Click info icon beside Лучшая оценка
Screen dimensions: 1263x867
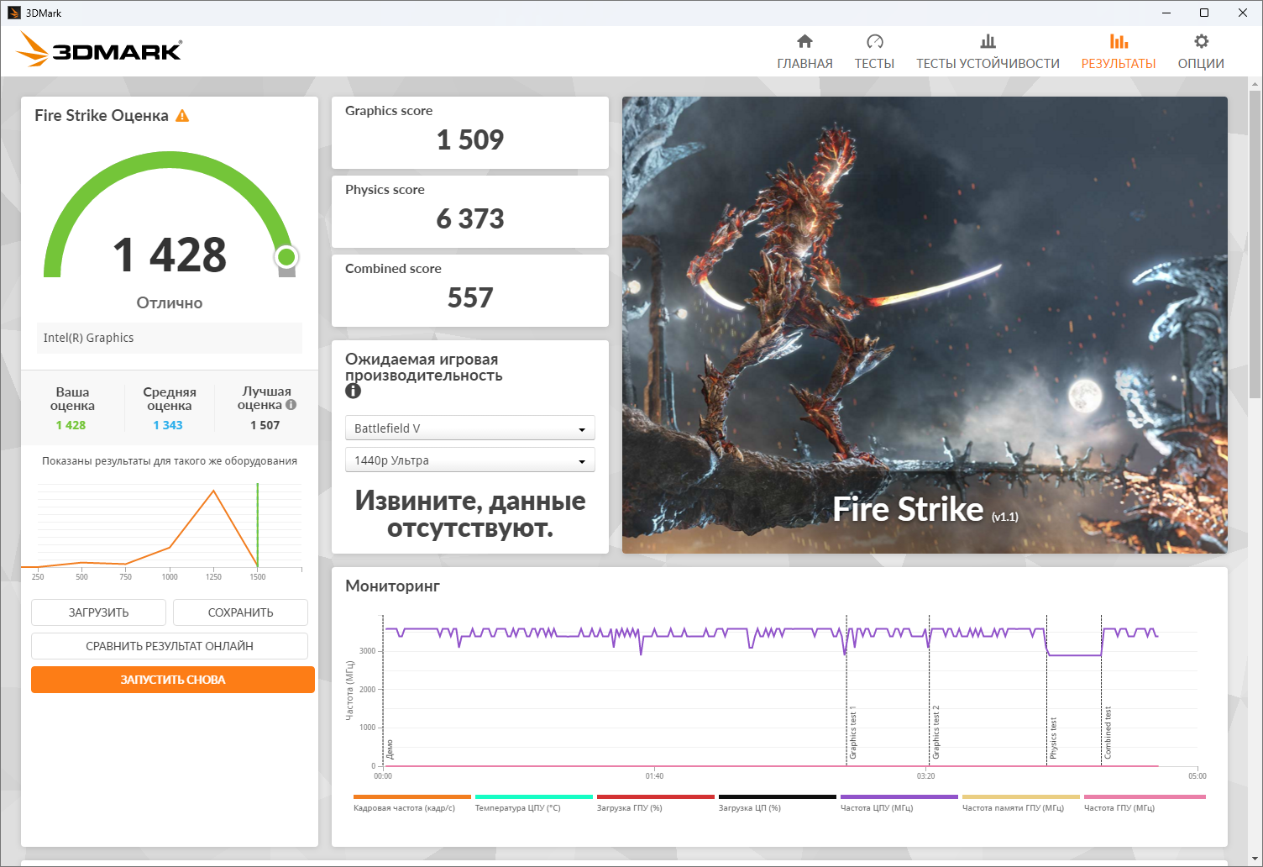291,405
